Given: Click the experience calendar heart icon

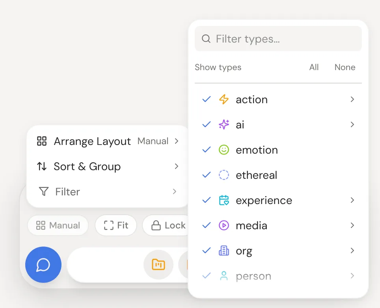Looking at the screenshot, I should (x=224, y=200).
